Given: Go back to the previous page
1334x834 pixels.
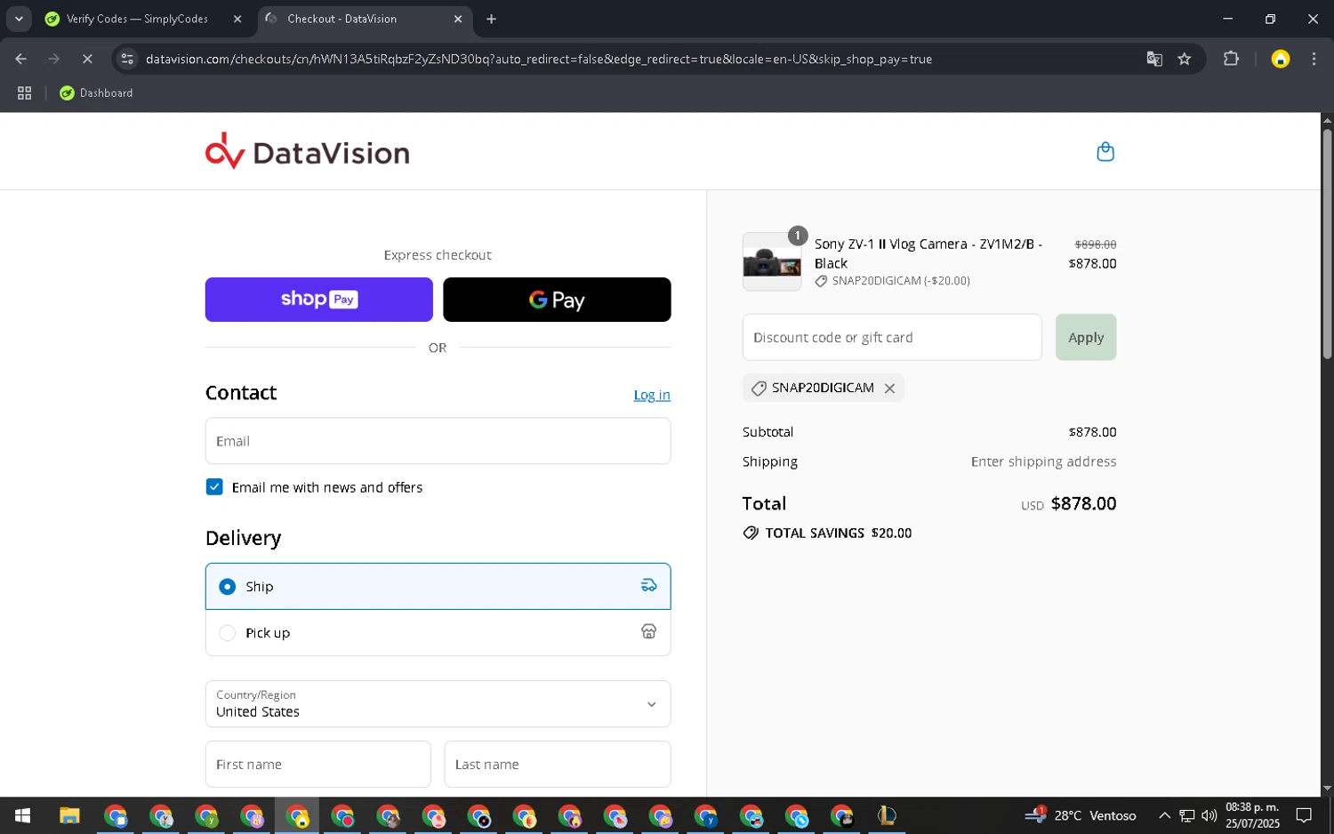Looking at the screenshot, I should tap(20, 59).
